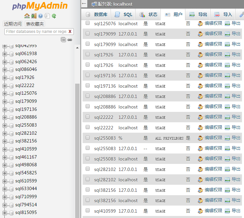
Task: Check the box for sql125076 localhost
Action: click(x=88, y=23)
